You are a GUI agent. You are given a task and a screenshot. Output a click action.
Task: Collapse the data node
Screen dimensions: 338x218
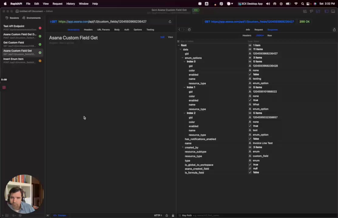(181, 49)
